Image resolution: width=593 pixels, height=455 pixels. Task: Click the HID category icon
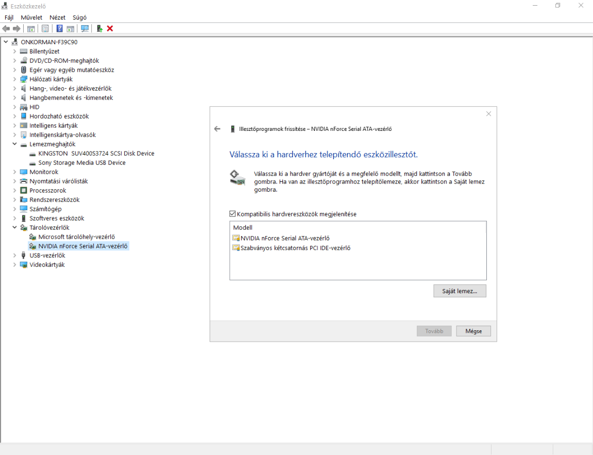tap(24, 107)
